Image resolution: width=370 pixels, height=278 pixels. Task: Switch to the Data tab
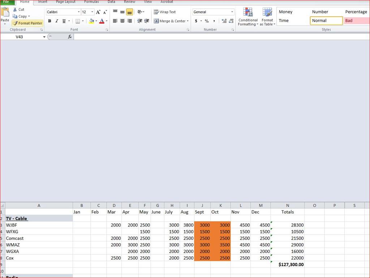(111, 2)
